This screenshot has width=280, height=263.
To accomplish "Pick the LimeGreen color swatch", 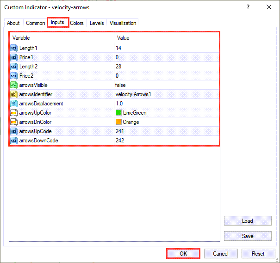I will [119, 113].
